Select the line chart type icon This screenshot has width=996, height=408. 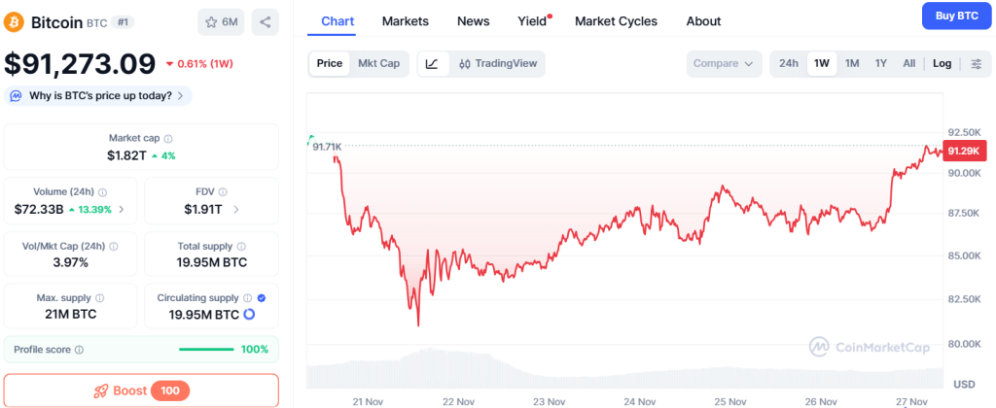433,64
